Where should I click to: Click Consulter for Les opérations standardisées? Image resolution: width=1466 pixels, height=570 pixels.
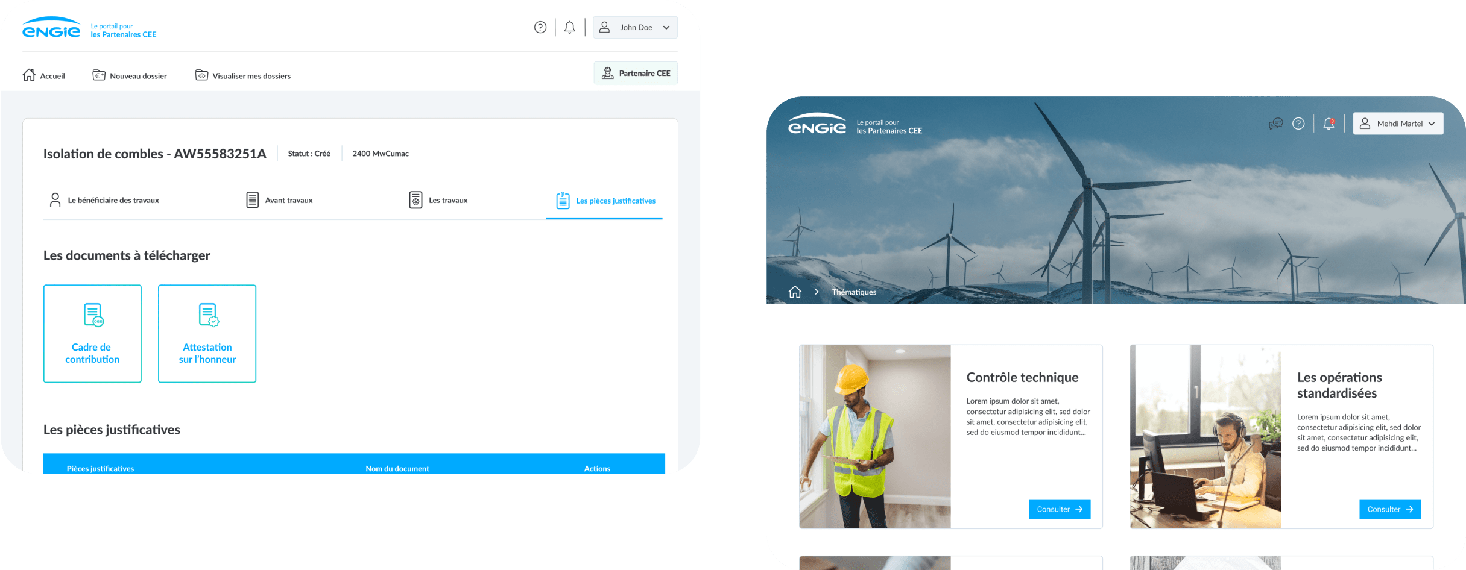[1389, 509]
